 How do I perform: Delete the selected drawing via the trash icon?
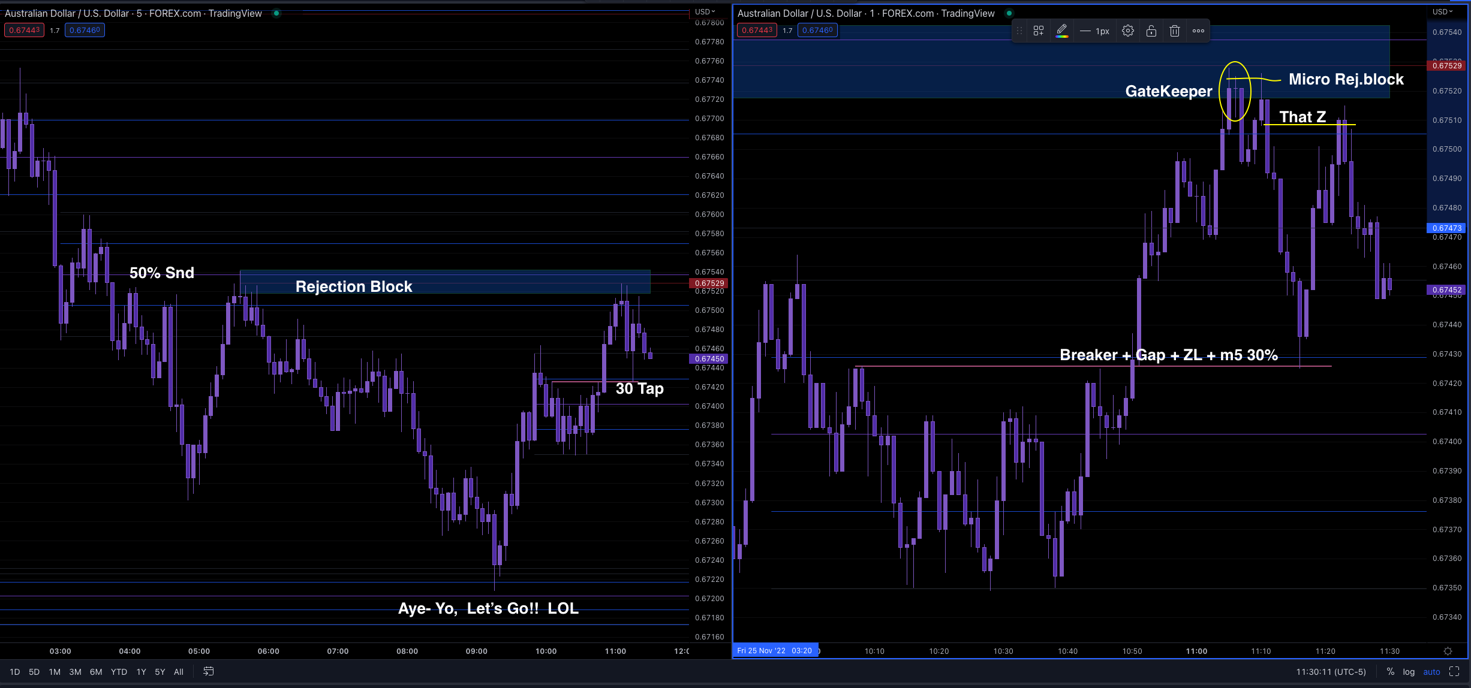pos(1175,30)
